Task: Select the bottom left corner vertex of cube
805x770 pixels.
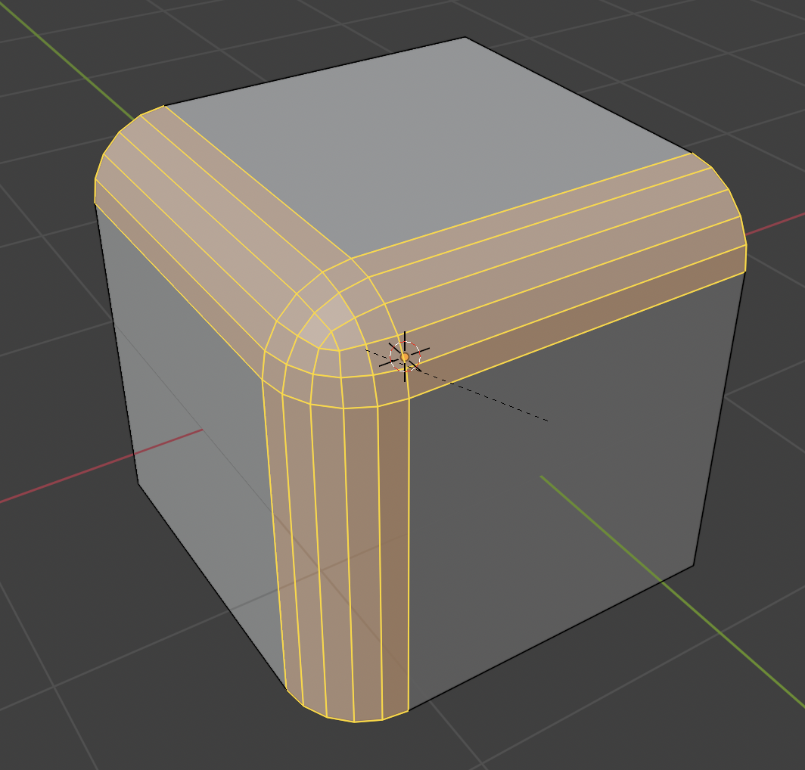Action: click(x=138, y=483)
